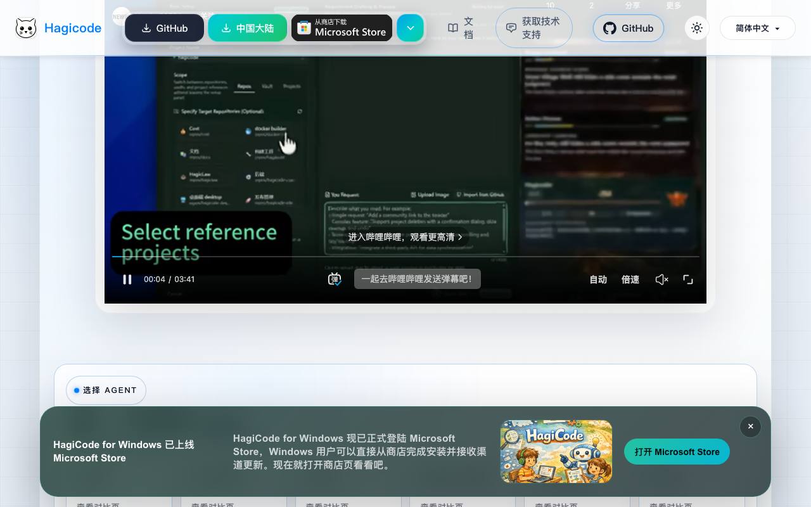Viewport: 811px width, 507px height.
Task: Follow the 进入哔哩哔哩，观看更高清 link
Action: click(405, 237)
